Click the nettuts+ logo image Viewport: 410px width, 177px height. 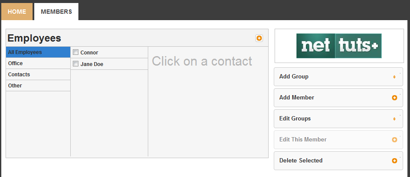339,46
